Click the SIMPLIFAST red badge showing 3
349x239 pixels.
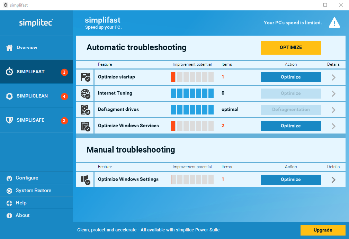tap(64, 72)
